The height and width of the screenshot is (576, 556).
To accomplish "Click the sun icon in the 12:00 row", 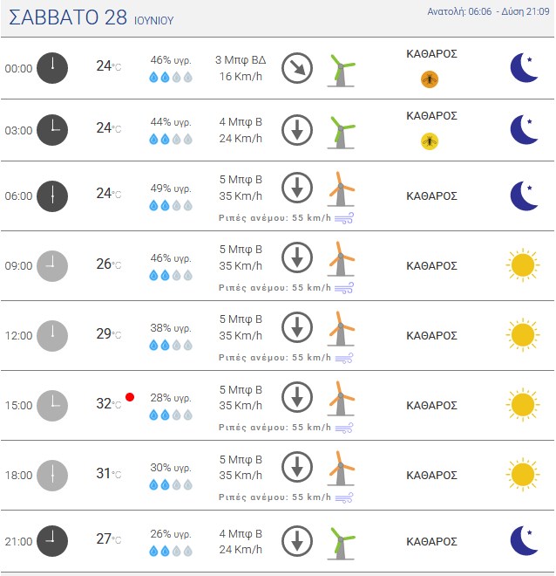I will click(x=523, y=335).
